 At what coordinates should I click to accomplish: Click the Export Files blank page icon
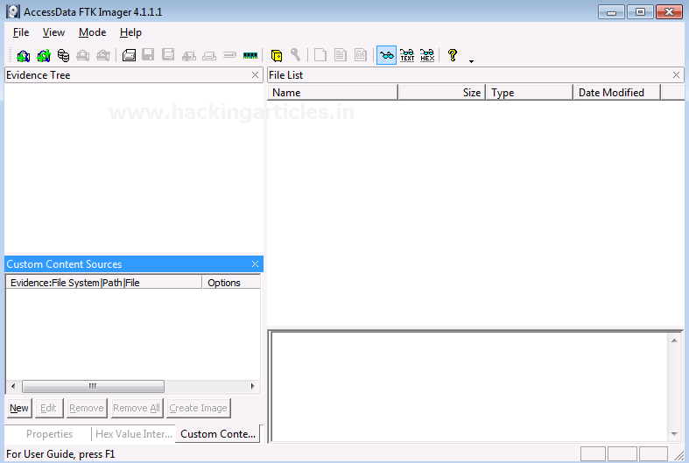coord(320,55)
